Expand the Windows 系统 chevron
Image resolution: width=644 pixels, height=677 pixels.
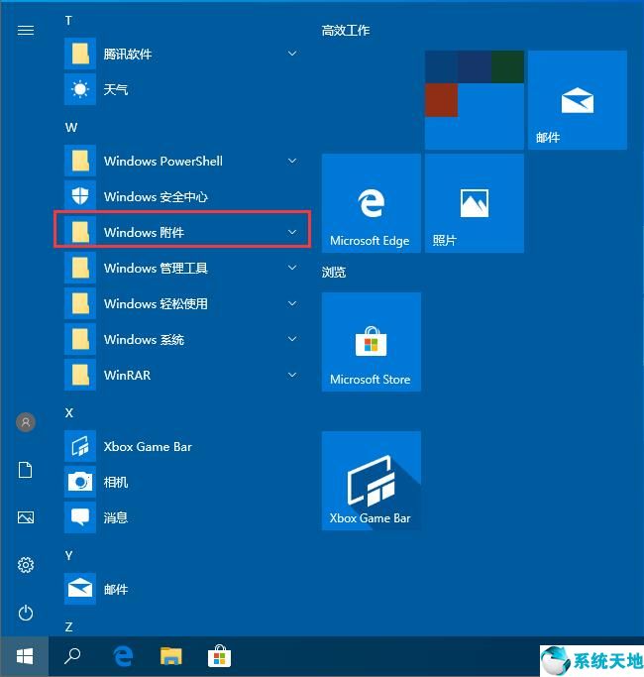292,339
